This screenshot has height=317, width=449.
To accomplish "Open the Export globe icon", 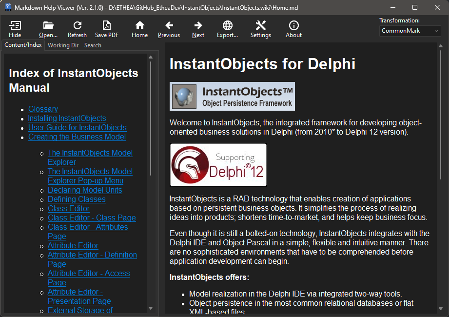I will (x=227, y=25).
